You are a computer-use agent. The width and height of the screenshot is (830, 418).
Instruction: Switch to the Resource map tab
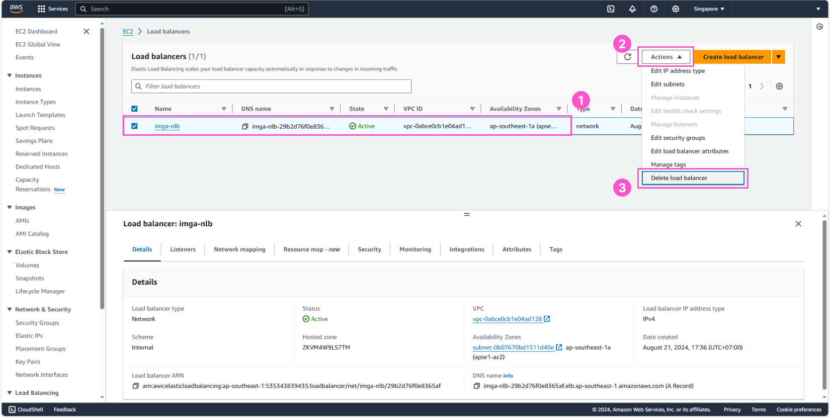coord(311,249)
